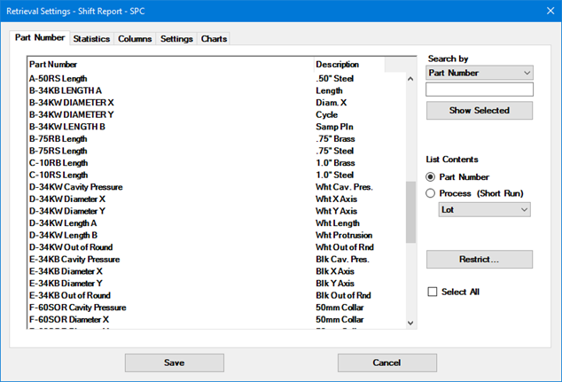Click the list scroll up arrow
The height and width of the screenshot is (382, 562).
(410, 79)
